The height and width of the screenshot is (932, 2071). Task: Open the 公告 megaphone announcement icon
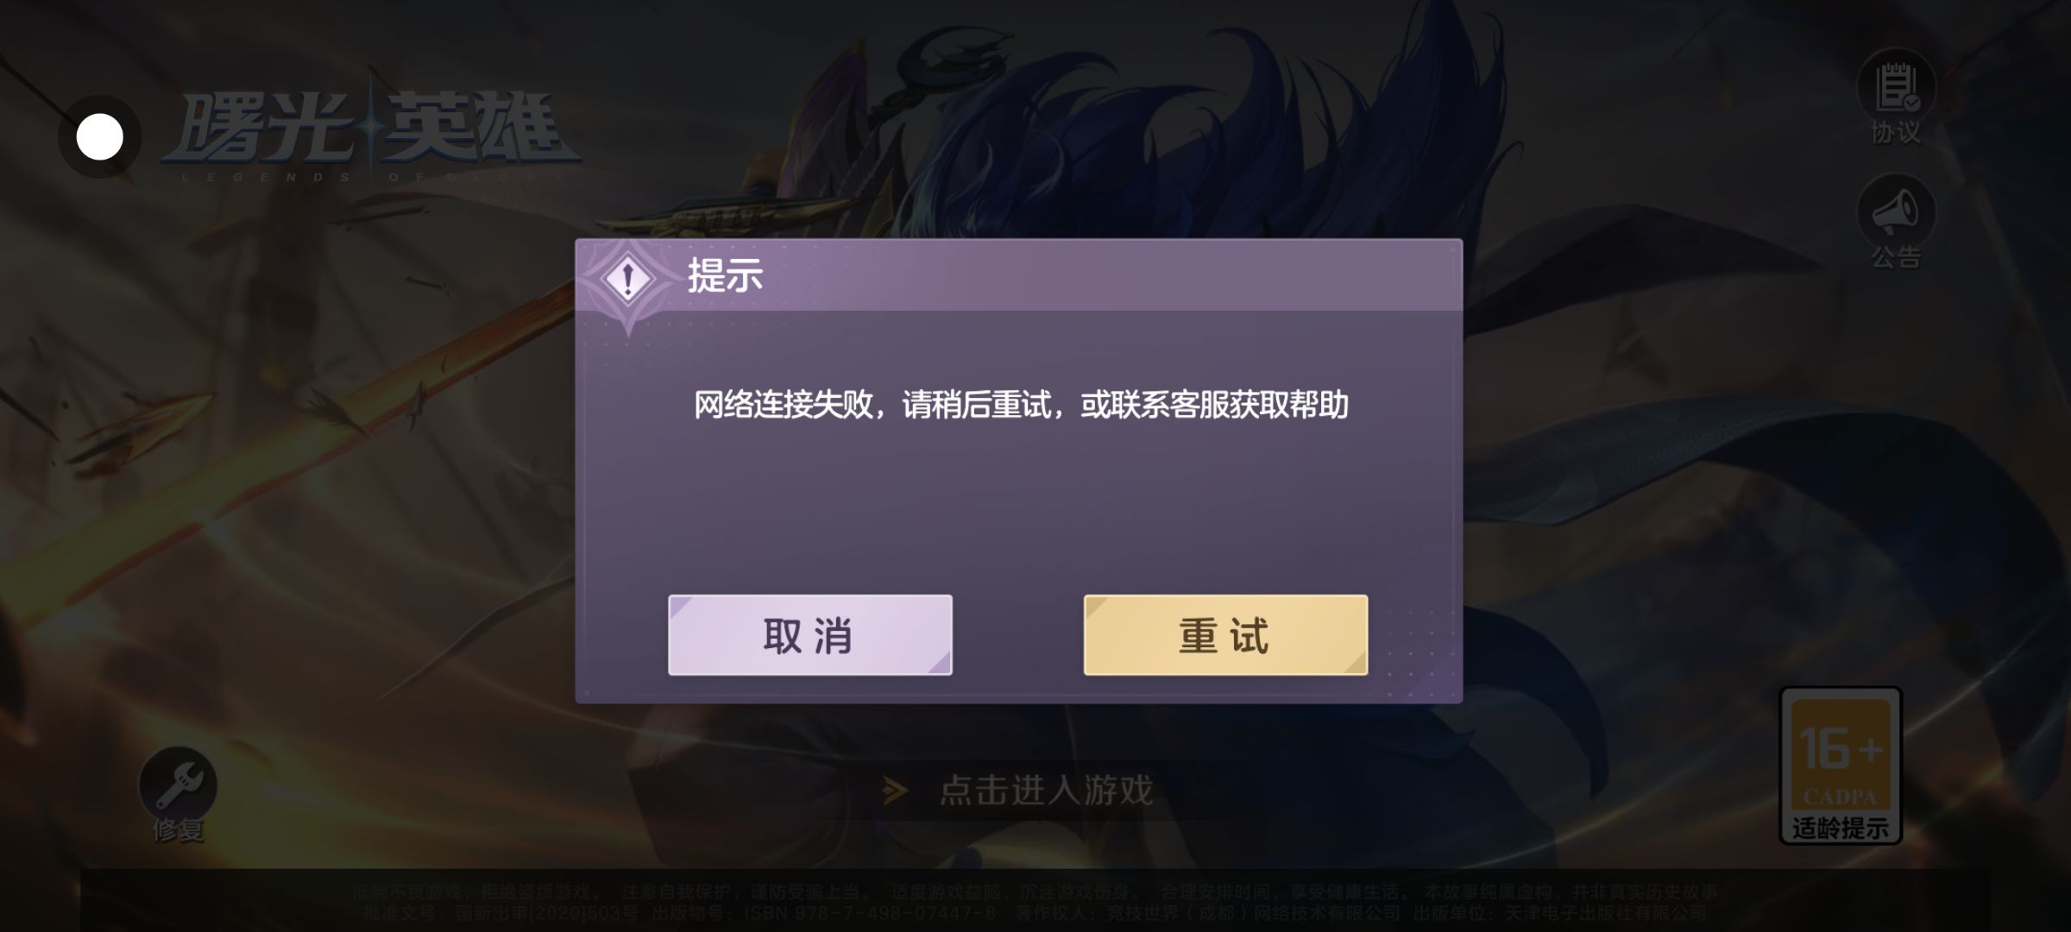pyautogui.click(x=1896, y=212)
